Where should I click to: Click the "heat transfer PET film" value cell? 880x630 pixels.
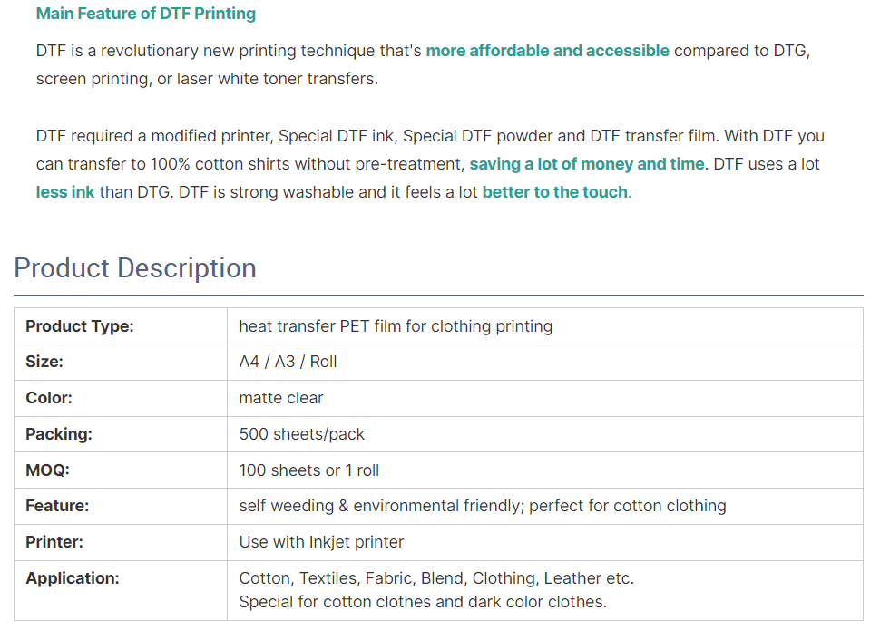click(396, 326)
